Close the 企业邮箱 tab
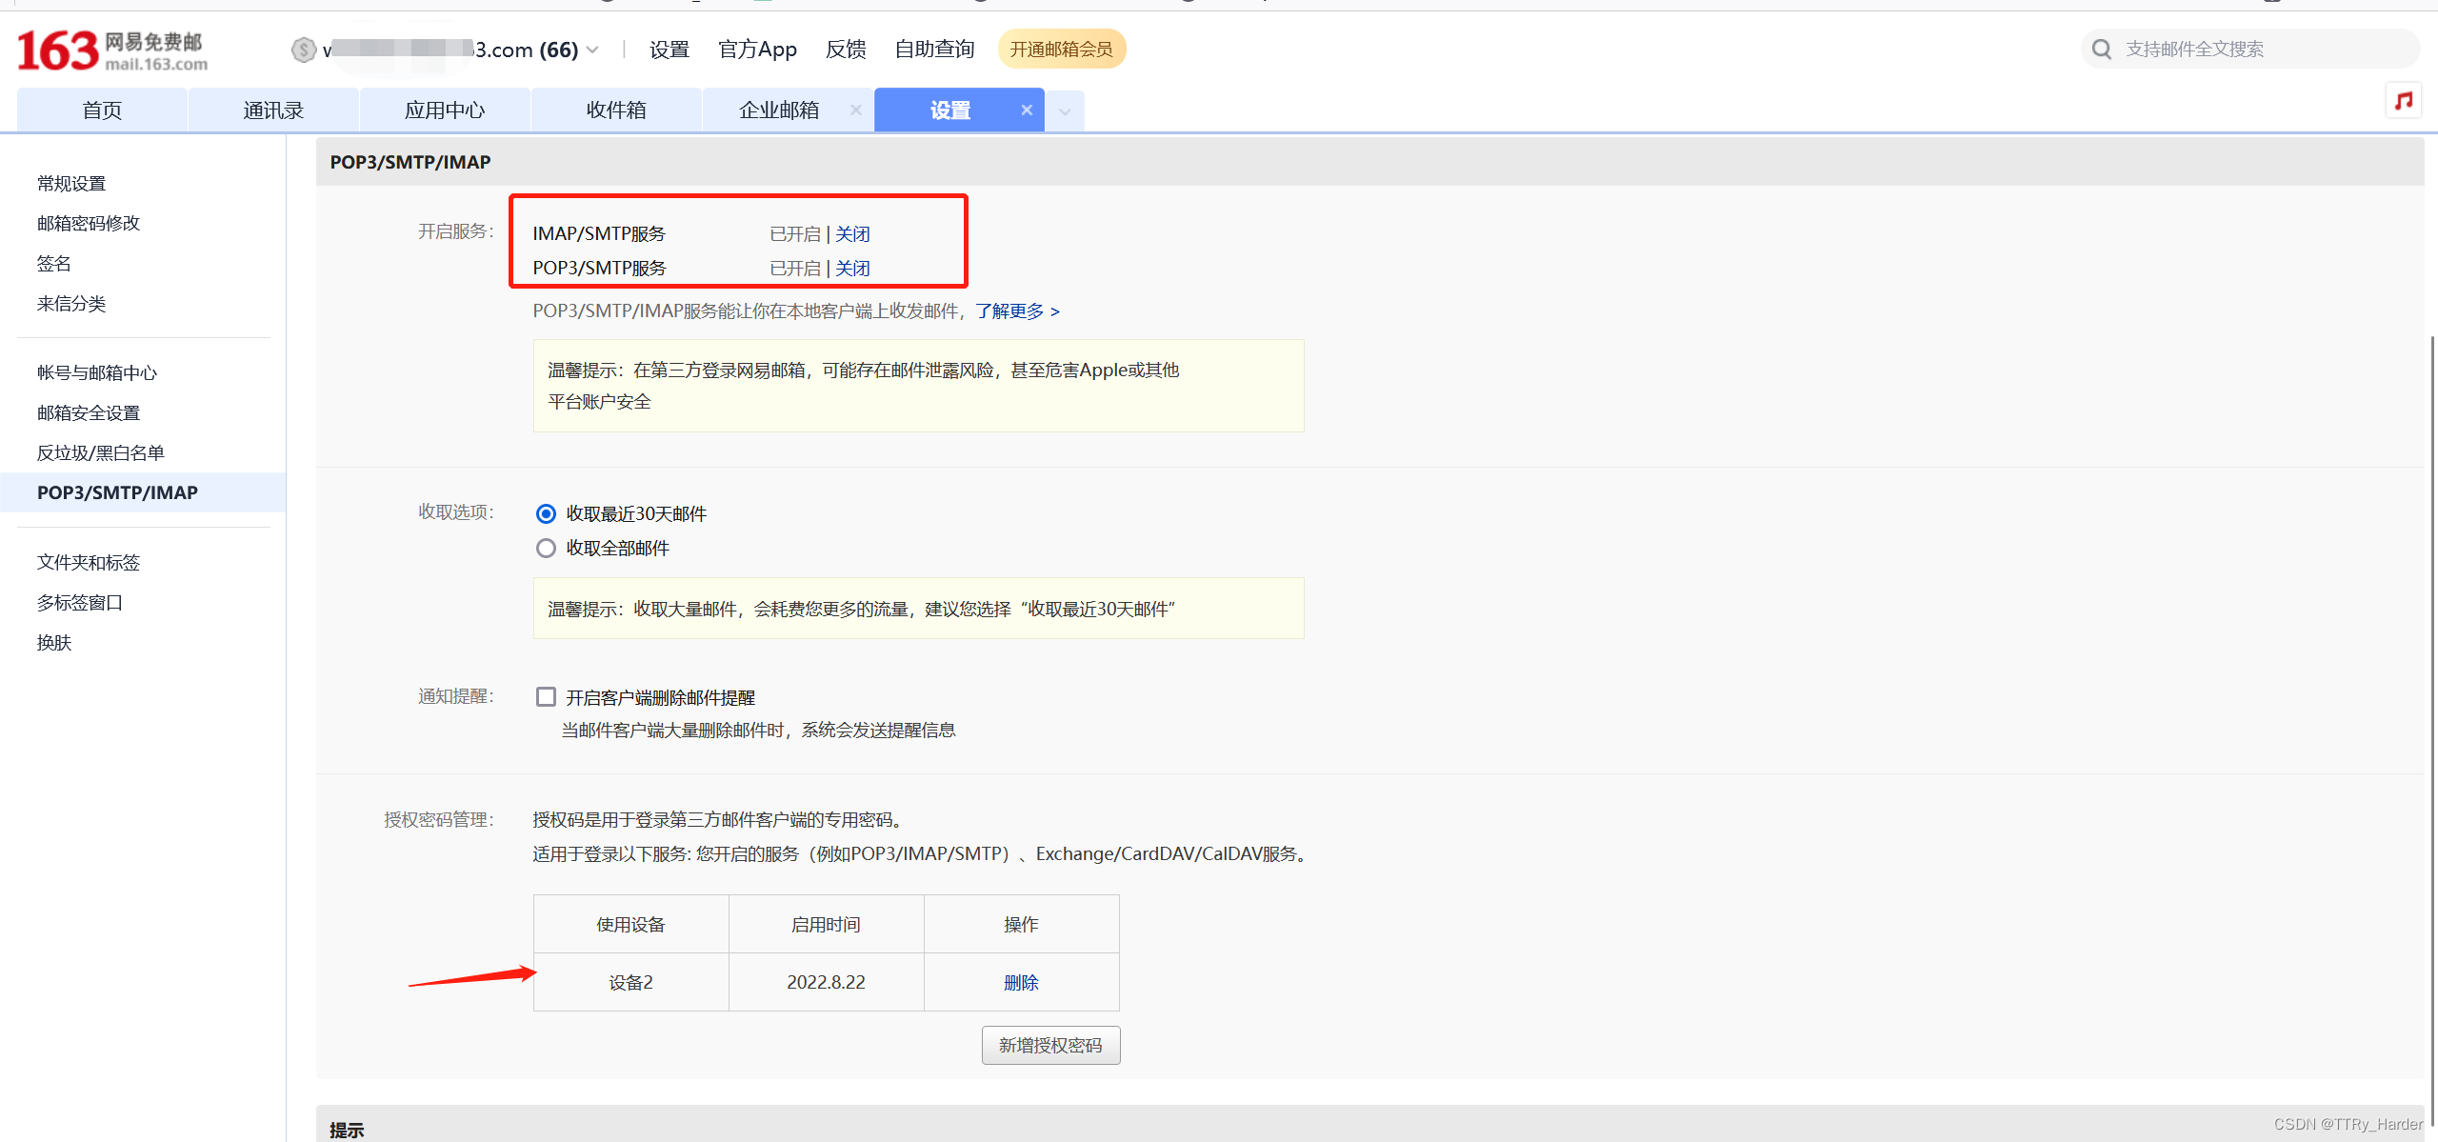This screenshot has width=2438, height=1142. click(x=855, y=110)
